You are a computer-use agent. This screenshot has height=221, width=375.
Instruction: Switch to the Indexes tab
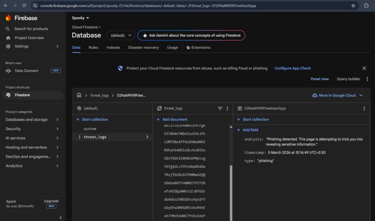click(x=113, y=47)
